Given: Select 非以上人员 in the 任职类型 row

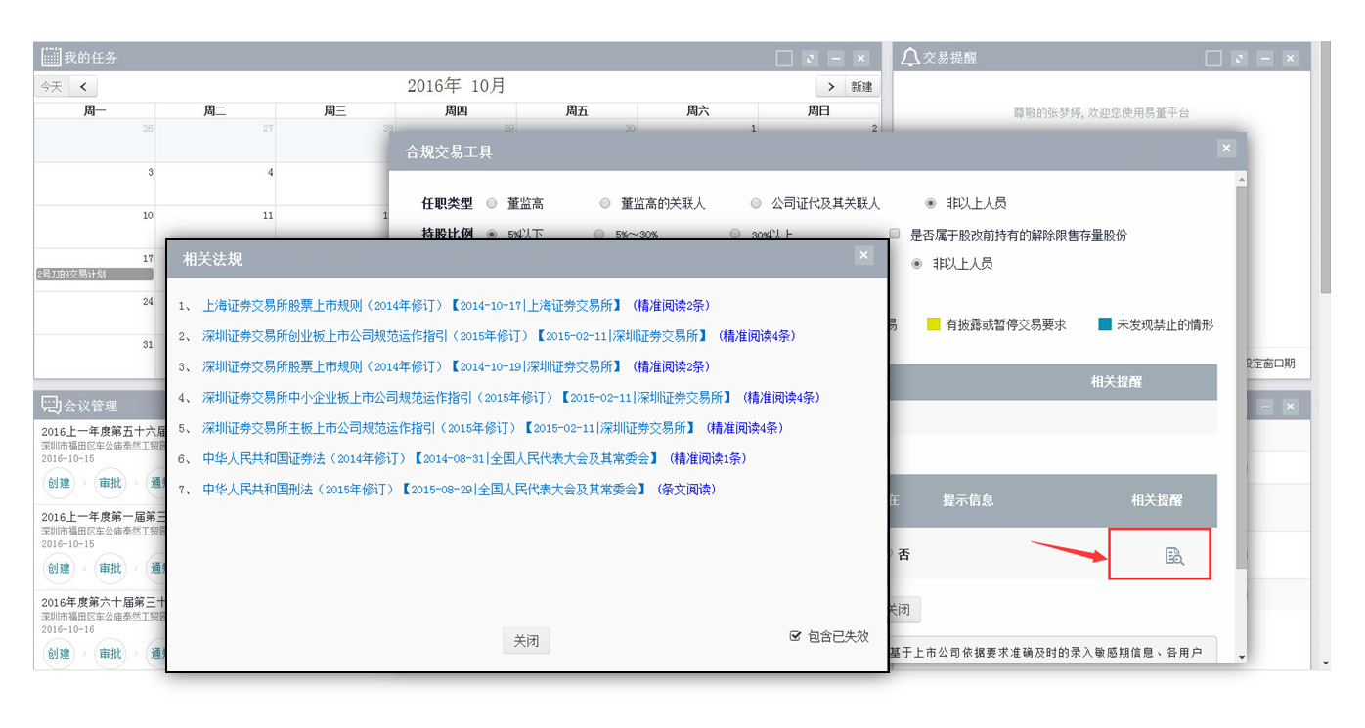Looking at the screenshot, I should [931, 203].
